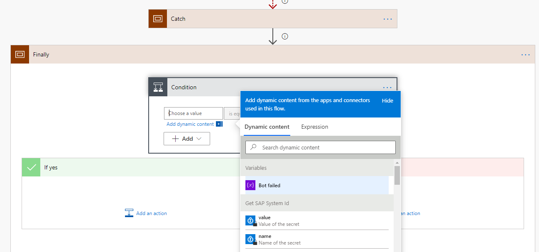This screenshot has height=252, width=539.
Task: Click the value secret key icon
Action: click(x=250, y=220)
